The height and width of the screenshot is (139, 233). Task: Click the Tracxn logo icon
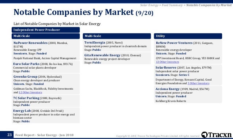point(205,135)
